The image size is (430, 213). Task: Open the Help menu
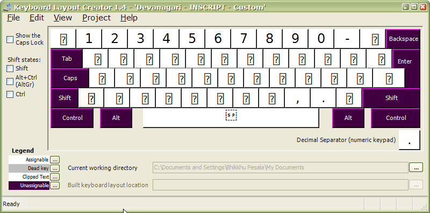click(129, 18)
